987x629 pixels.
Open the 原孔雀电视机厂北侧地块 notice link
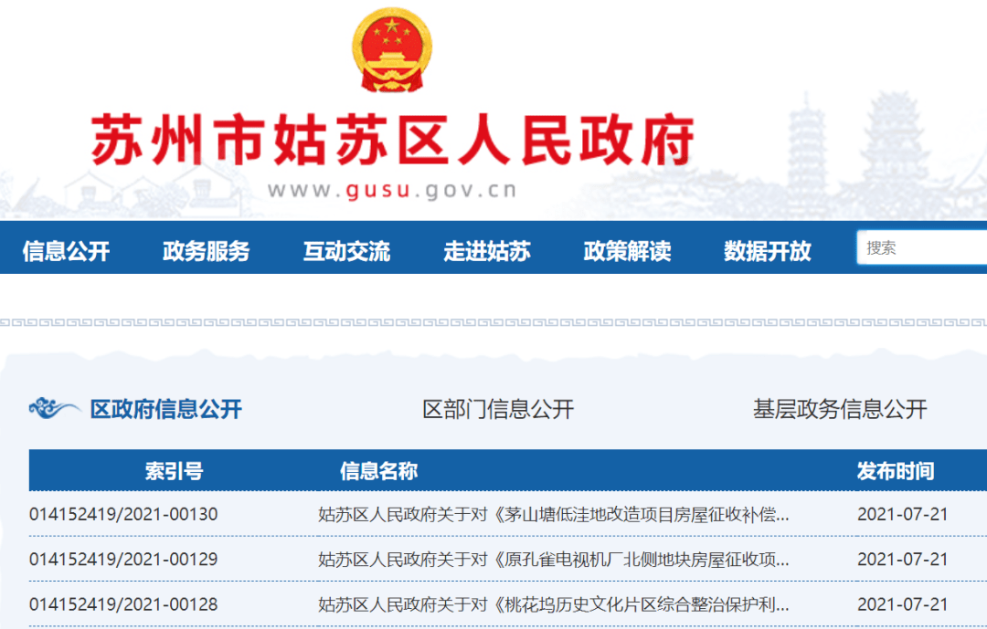click(x=553, y=560)
